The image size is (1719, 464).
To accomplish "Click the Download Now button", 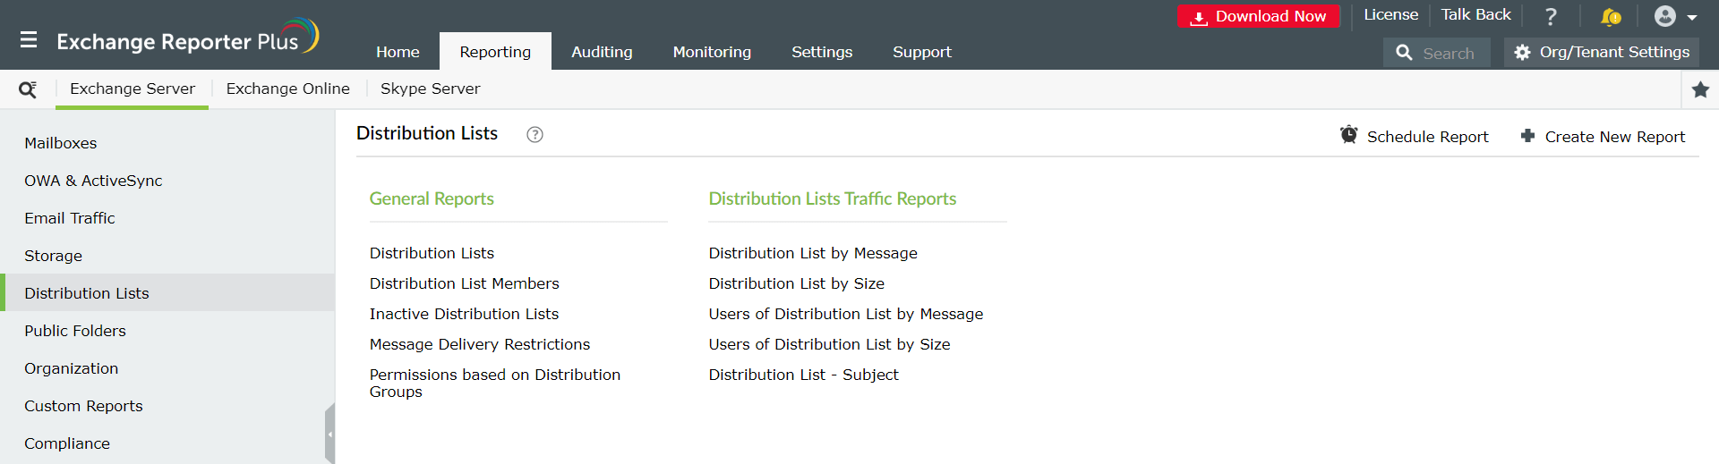I will tap(1258, 16).
